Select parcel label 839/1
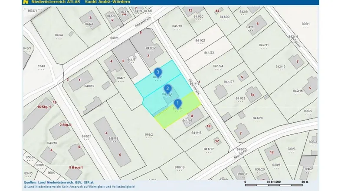Image resolution: width=341 pixels, height=191 pixels. 305,24
